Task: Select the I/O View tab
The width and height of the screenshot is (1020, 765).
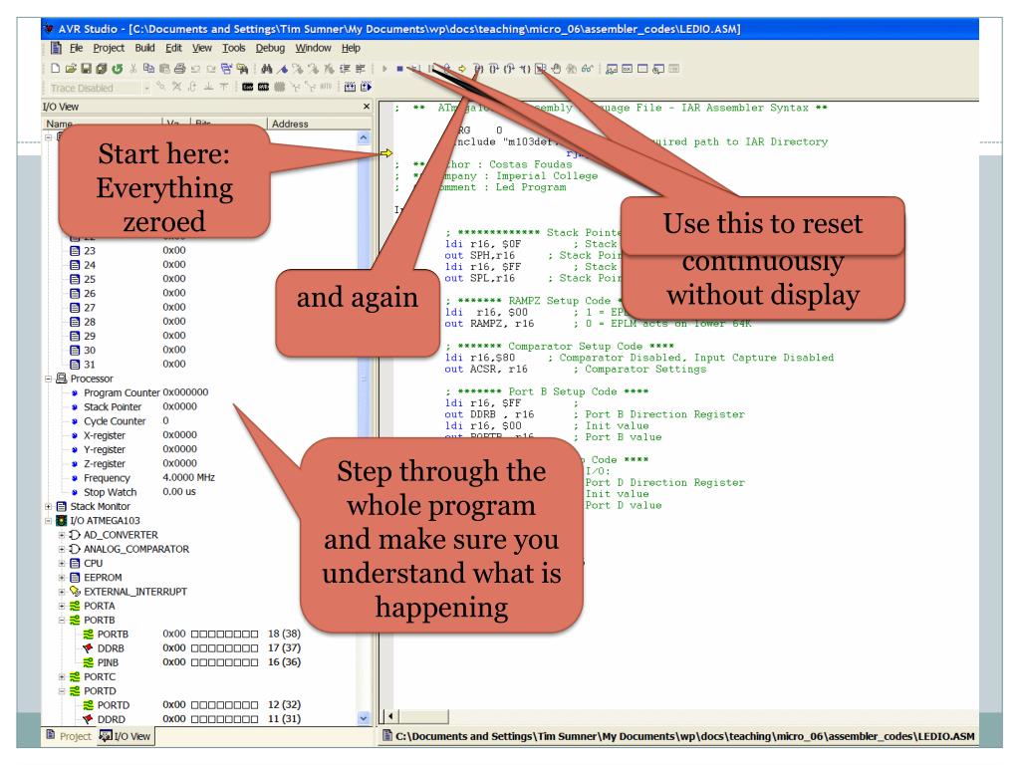Action: 125,736
